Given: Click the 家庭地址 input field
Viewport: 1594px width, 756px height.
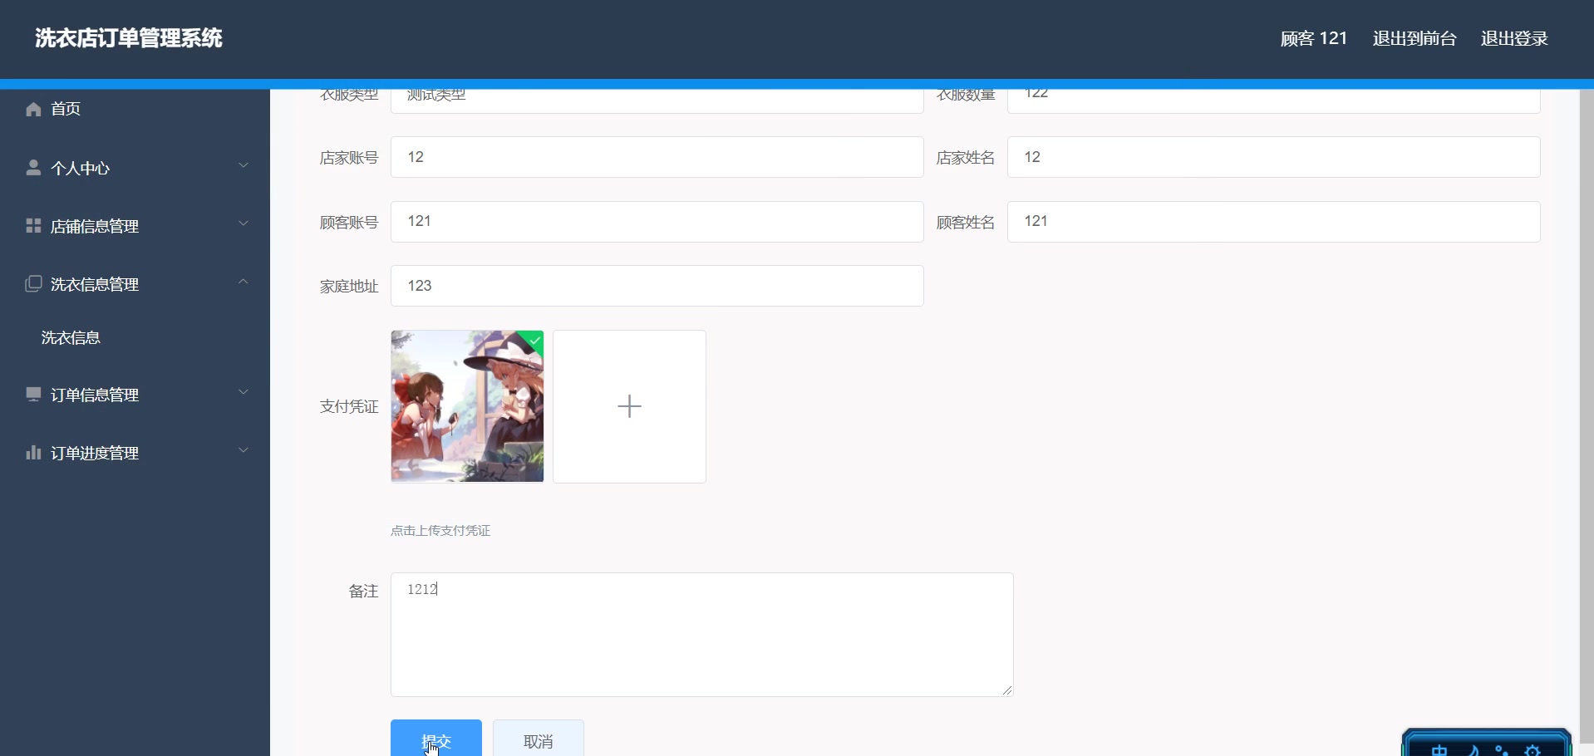Looking at the screenshot, I should [657, 286].
